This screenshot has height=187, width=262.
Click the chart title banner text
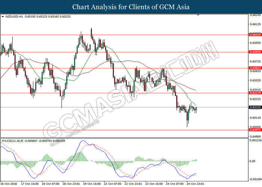click(131, 7)
